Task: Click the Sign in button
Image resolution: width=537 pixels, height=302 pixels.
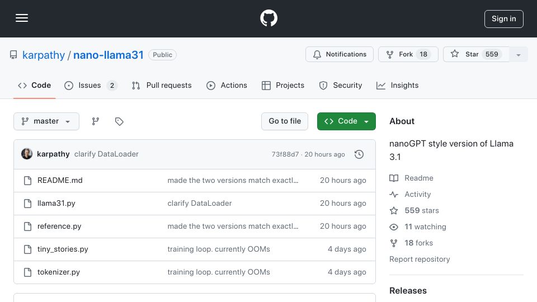Action: pos(504,19)
